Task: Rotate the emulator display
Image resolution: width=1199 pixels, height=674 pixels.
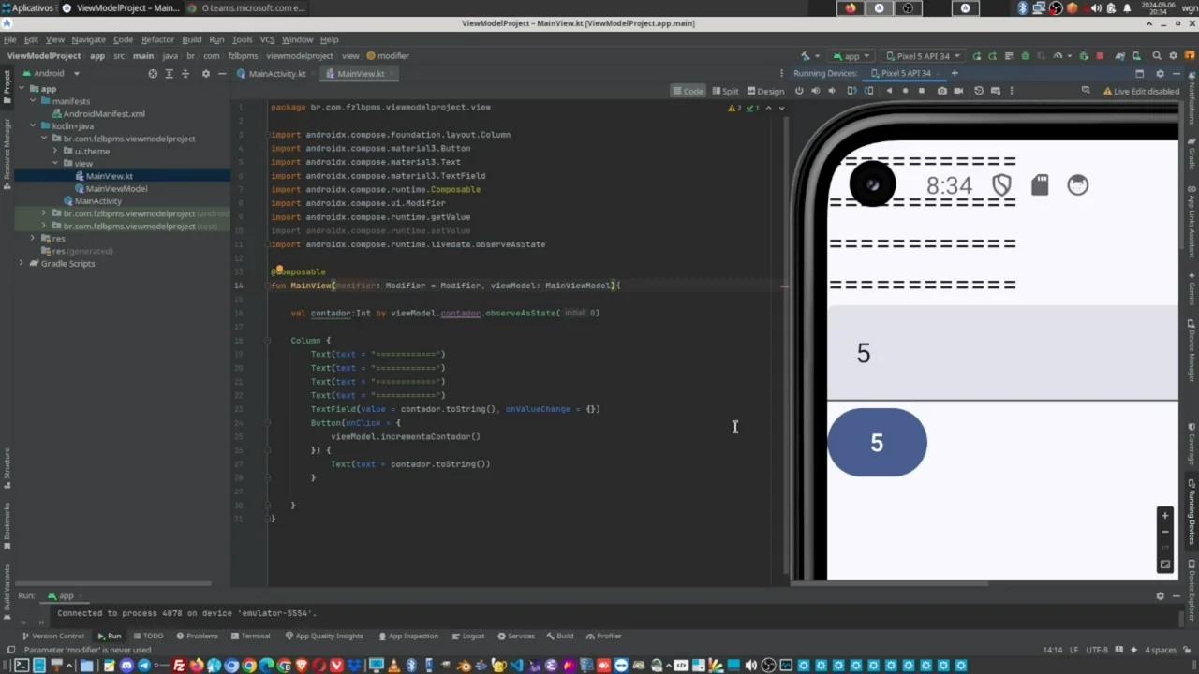Action: pyautogui.click(x=851, y=91)
